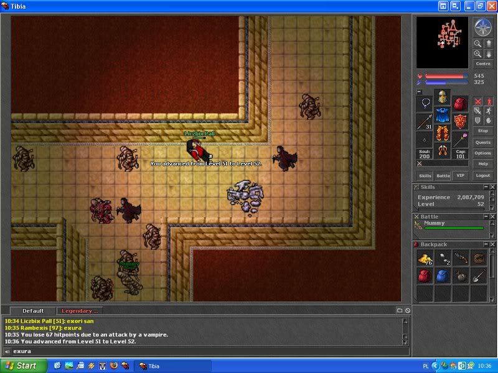
Task: Select the spear weapon slot with 31
Action: (425, 122)
